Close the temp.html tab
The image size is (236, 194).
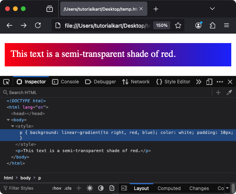(141, 9)
